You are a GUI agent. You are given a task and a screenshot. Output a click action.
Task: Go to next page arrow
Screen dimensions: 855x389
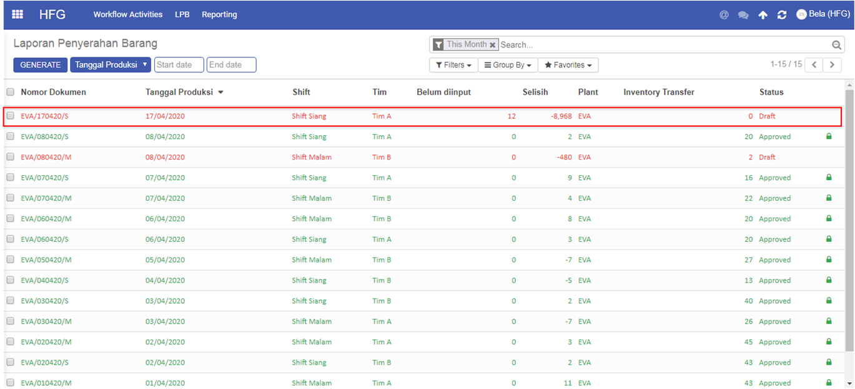click(832, 65)
